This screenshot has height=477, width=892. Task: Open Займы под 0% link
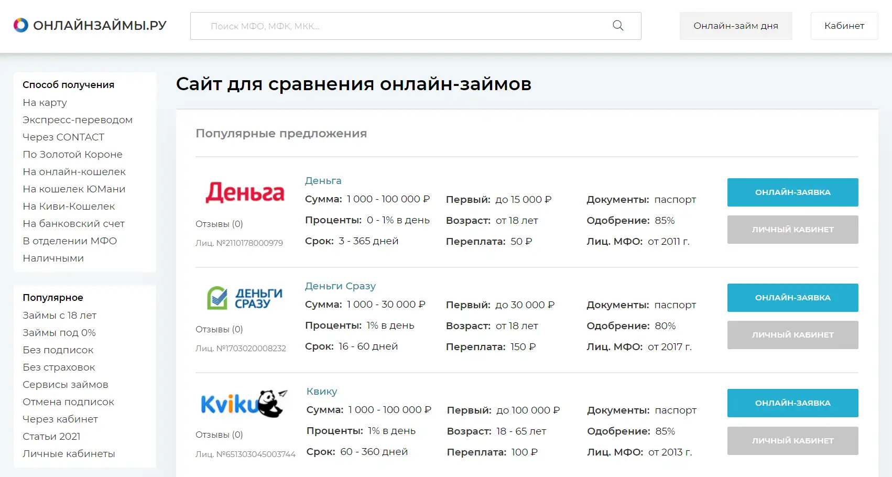point(59,333)
